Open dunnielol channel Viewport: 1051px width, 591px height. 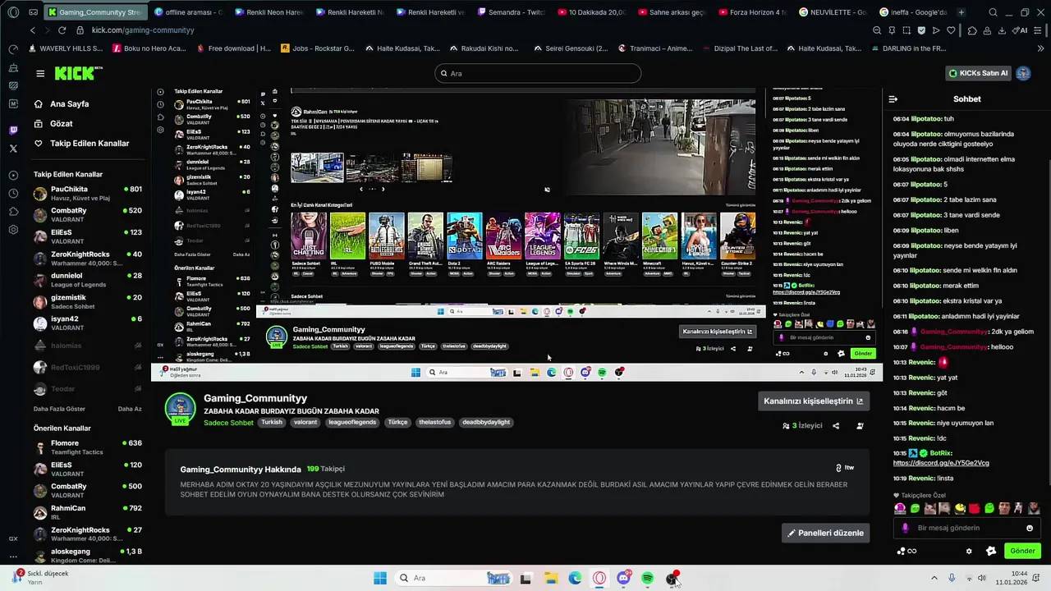point(88,280)
